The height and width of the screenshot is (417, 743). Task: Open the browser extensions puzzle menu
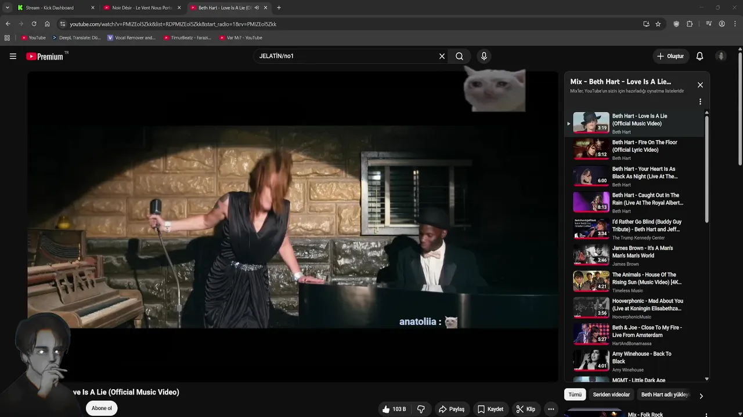pos(690,24)
